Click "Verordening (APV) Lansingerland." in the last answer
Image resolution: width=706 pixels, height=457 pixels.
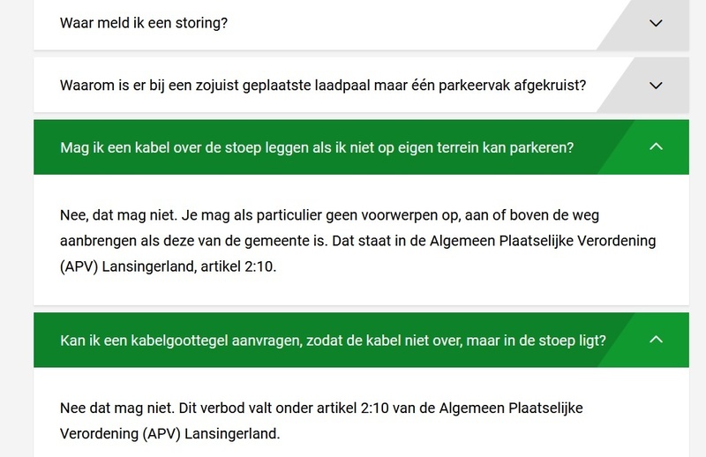click(171, 434)
